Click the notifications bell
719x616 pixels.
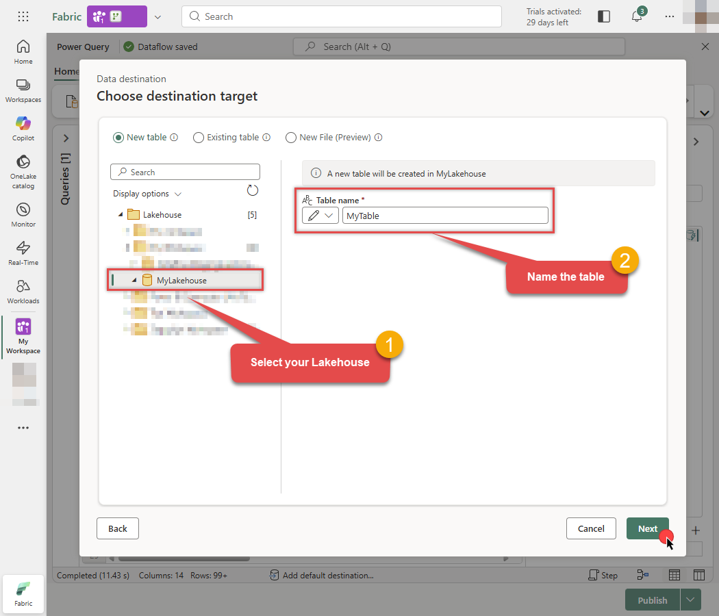click(x=637, y=16)
